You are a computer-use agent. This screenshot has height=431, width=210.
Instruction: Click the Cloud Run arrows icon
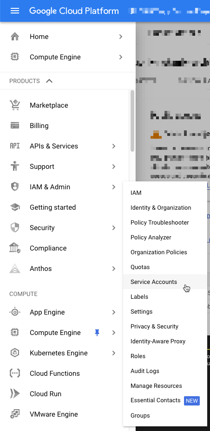(x=14, y=393)
